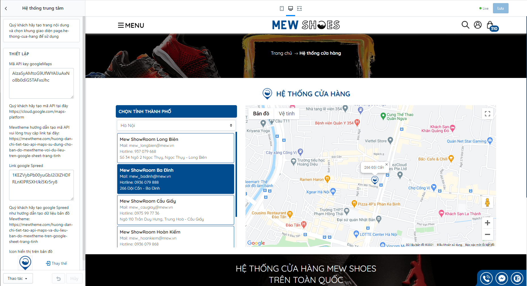
Task: Open Báo cáo một lỗi bản đồ link
Action: pyautogui.click(x=480, y=245)
